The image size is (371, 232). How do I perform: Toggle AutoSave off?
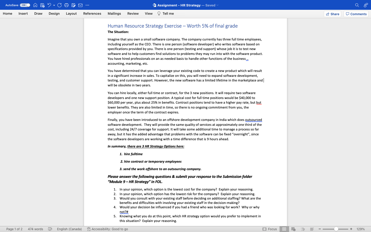24,5
